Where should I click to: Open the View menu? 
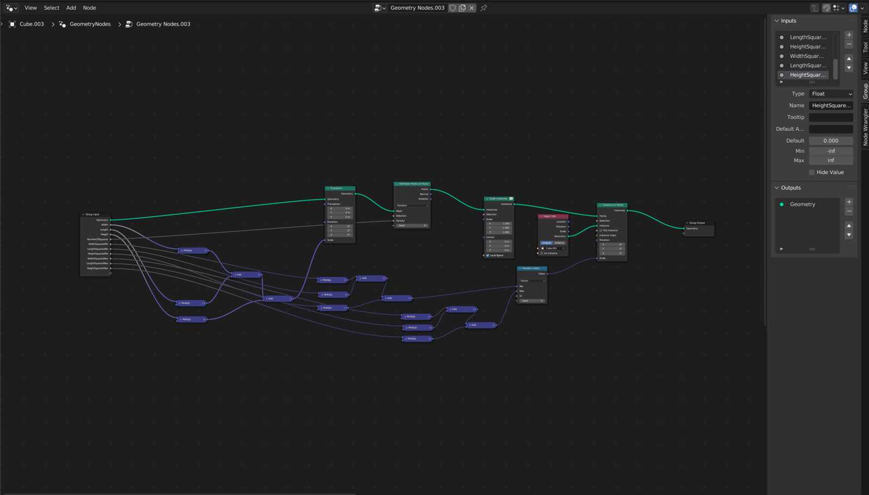[31, 8]
